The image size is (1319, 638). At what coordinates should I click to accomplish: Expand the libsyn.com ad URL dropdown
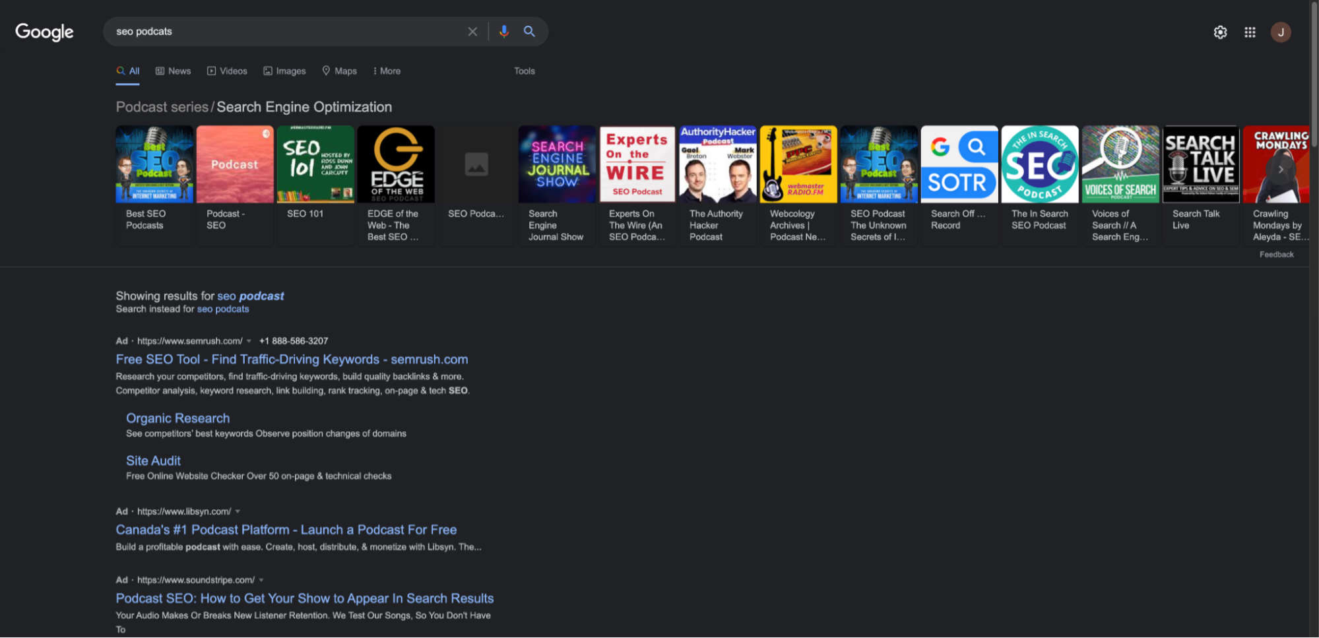coord(238,512)
